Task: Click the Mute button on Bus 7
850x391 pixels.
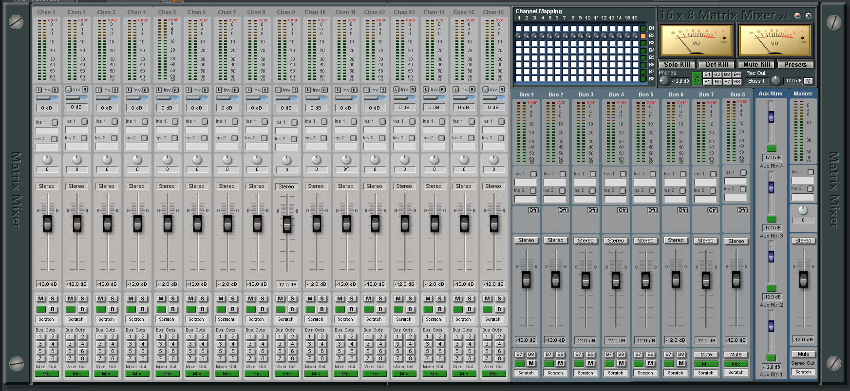Action: click(706, 354)
